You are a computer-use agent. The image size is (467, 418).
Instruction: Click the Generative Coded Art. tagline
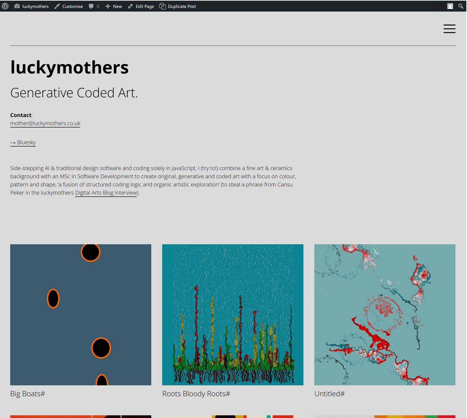pyautogui.click(x=74, y=93)
